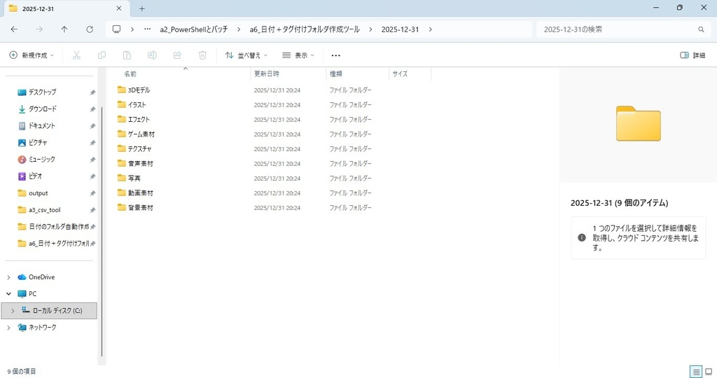Expand the ネットワーク tree node

click(x=8, y=328)
